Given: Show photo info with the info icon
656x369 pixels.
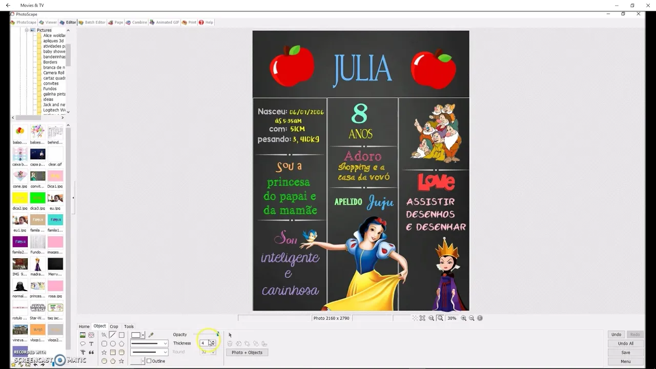Looking at the screenshot, I should click(x=480, y=318).
